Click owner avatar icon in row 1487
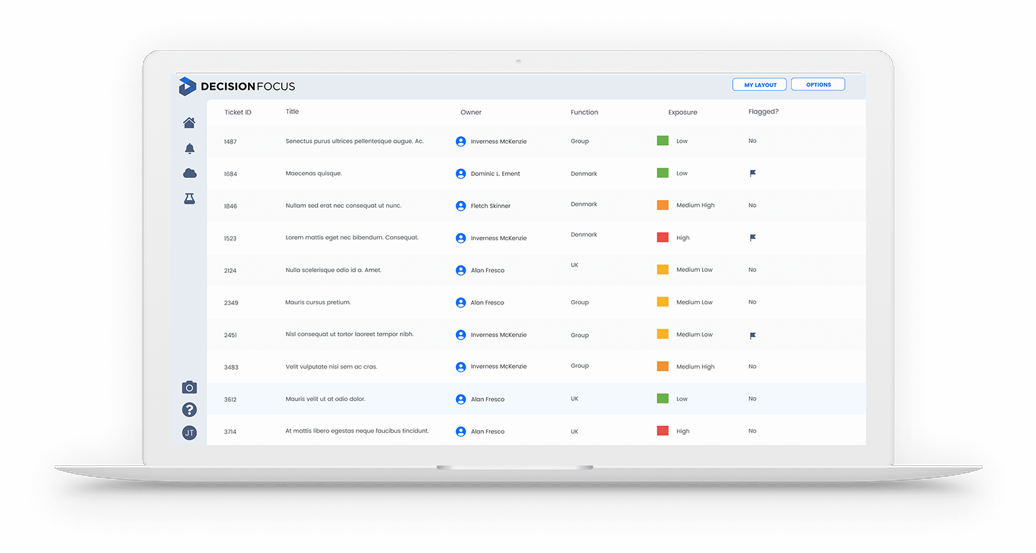1036x553 pixels. 461,141
